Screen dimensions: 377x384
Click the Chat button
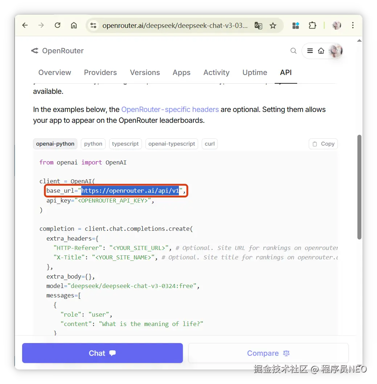tap(103, 353)
